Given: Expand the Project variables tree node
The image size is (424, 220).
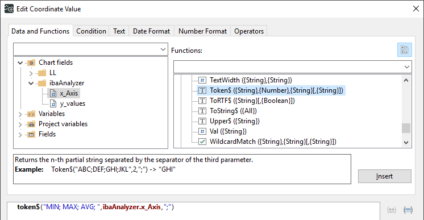Looking at the screenshot, I should click(20, 124).
